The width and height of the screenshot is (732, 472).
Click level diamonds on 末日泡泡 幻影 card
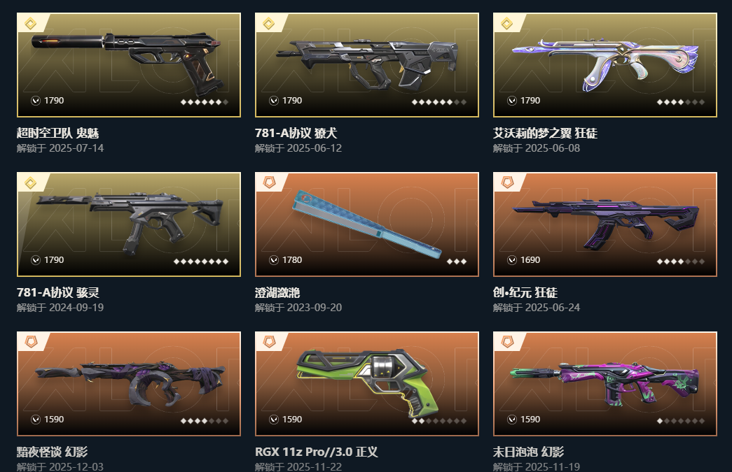[x=681, y=421]
